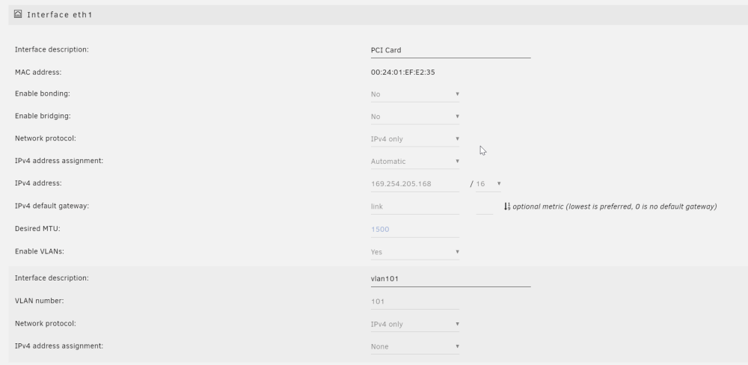Image resolution: width=748 pixels, height=365 pixels.
Task: Open eth1 IPv4 address assignment dropdown showing Automatic
Action: pos(414,162)
